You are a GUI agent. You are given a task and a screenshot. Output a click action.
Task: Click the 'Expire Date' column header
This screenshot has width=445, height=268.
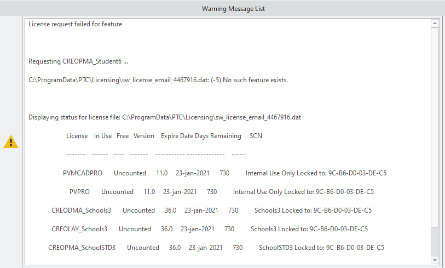pos(177,136)
